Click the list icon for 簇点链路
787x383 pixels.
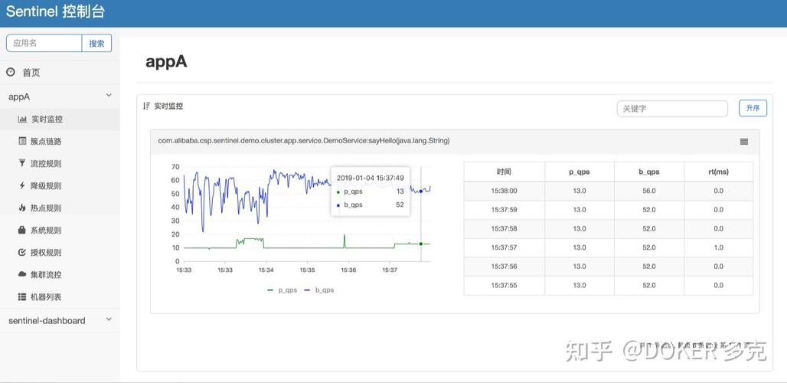click(x=22, y=141)
